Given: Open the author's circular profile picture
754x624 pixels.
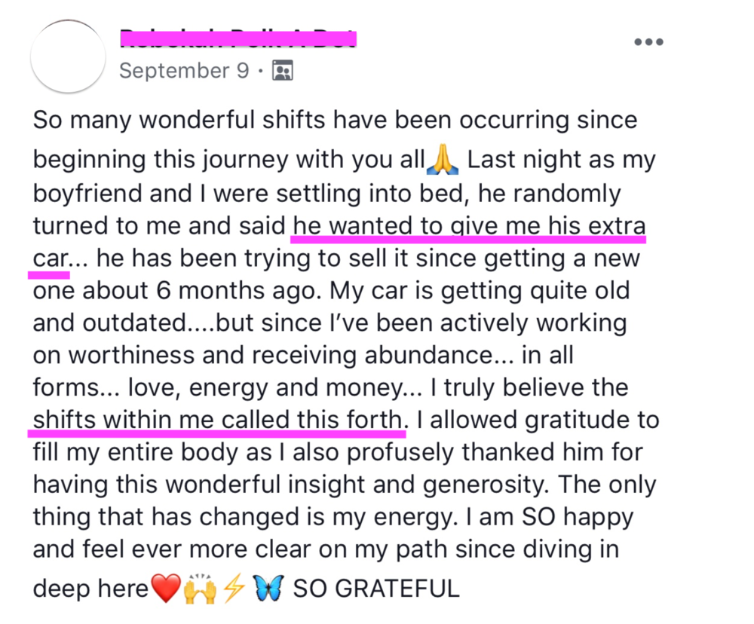Looking at the screenshot, I should 69,57.
